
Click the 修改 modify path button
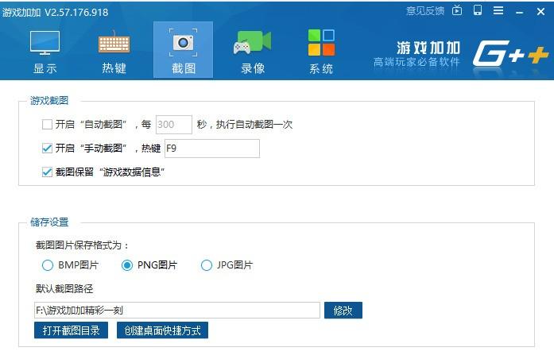pyautogui.click(x=343, y=311)
